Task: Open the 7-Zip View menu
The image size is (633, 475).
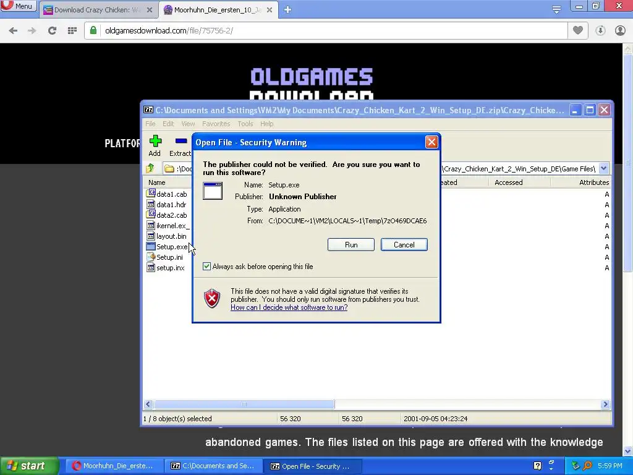Action: [188, 124]
